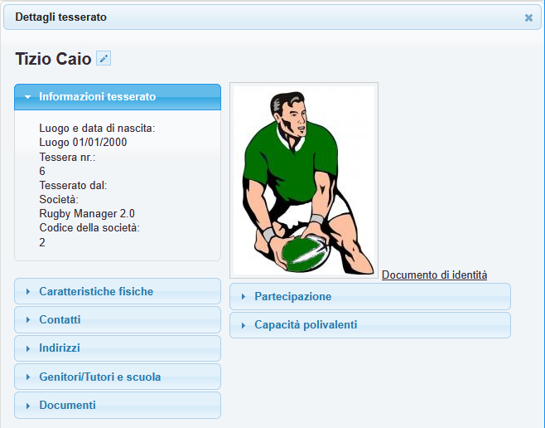
Task: Open the Capacità polivalenti panel label
Action: 306,325
